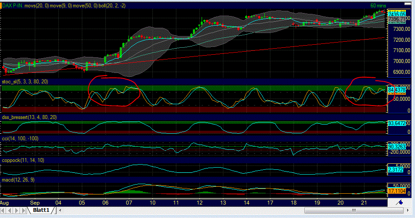Click the '10' date axis label
This screenshot has height=218, width=415.
pyautogui.click(x=152, y=203)
